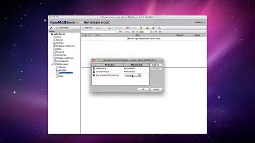255x143 pixels.
Task: Select the admin@influx.se user row
Action: [120, 71]
